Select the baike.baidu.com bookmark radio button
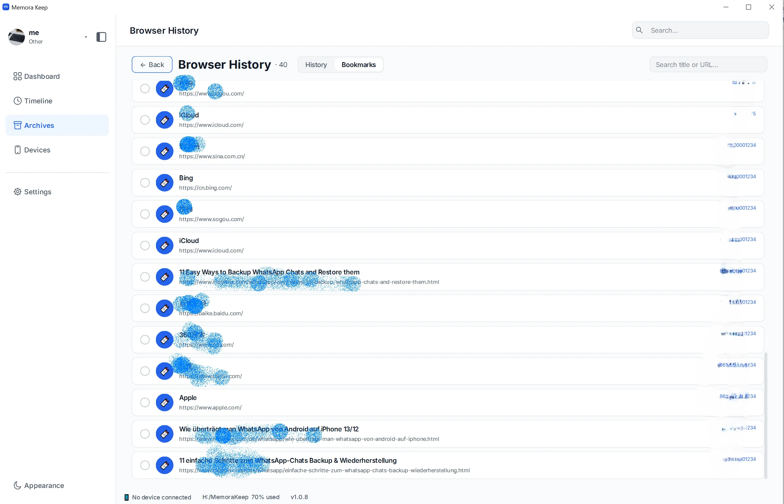This screenshot has height=504, width=784. (x=145, y=308)
